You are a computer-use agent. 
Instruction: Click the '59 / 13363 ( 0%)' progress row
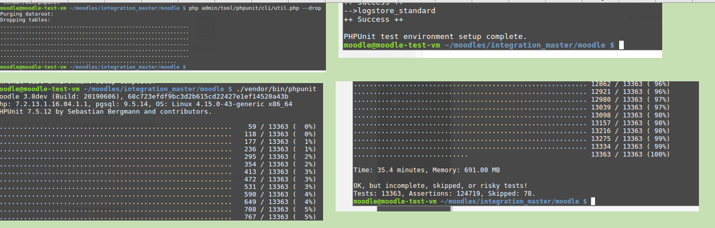pos(158,127)
